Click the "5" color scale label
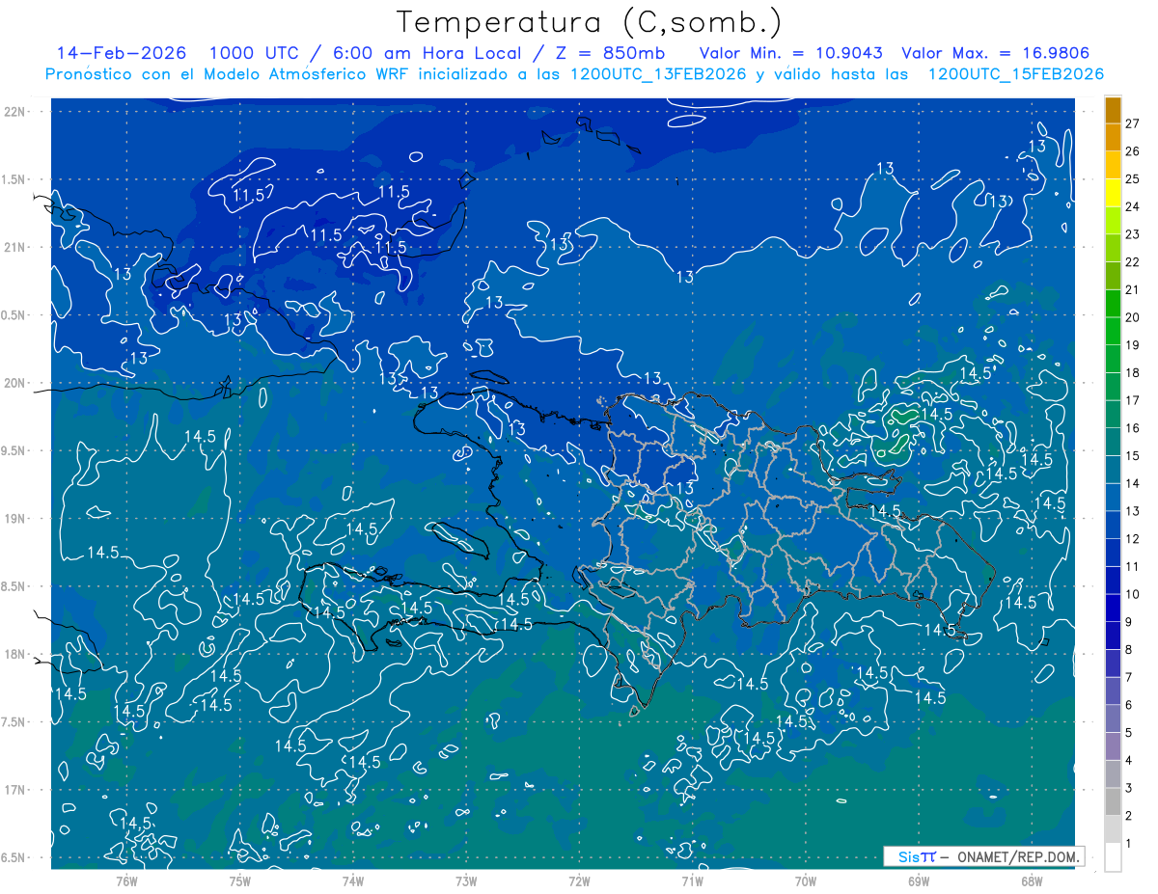 1129,733
